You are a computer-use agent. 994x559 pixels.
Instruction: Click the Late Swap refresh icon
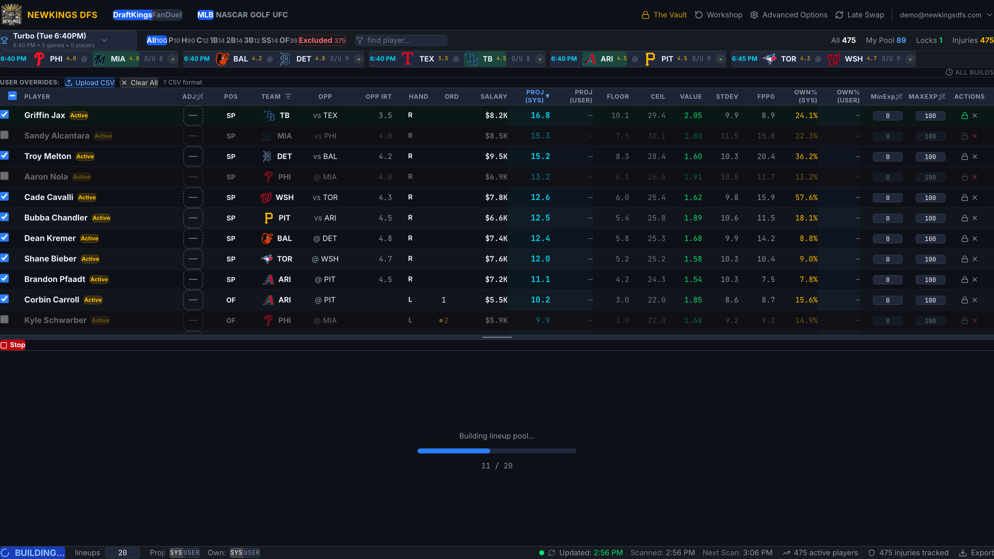(x=839, y=15)
